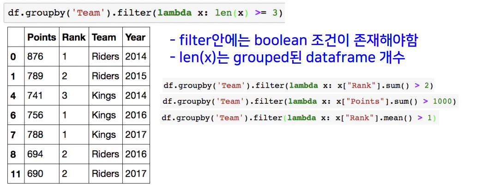Image resolution: width=482 pixels, height=190 pixels.
Task: Select the Team column header
Action: click(x=103, y=37)
